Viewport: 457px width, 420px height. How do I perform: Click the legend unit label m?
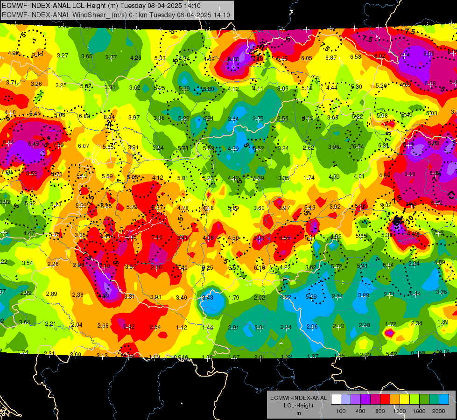point(298,413)
